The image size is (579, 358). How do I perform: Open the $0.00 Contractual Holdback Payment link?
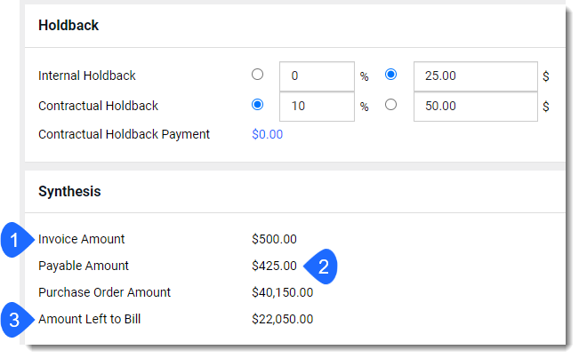pos(268,134)
